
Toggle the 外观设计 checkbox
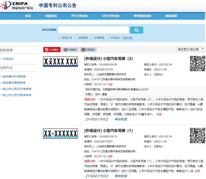point(108,37)
